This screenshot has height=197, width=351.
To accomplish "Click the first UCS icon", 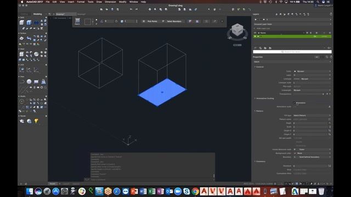I will click(x=22, y=69).
